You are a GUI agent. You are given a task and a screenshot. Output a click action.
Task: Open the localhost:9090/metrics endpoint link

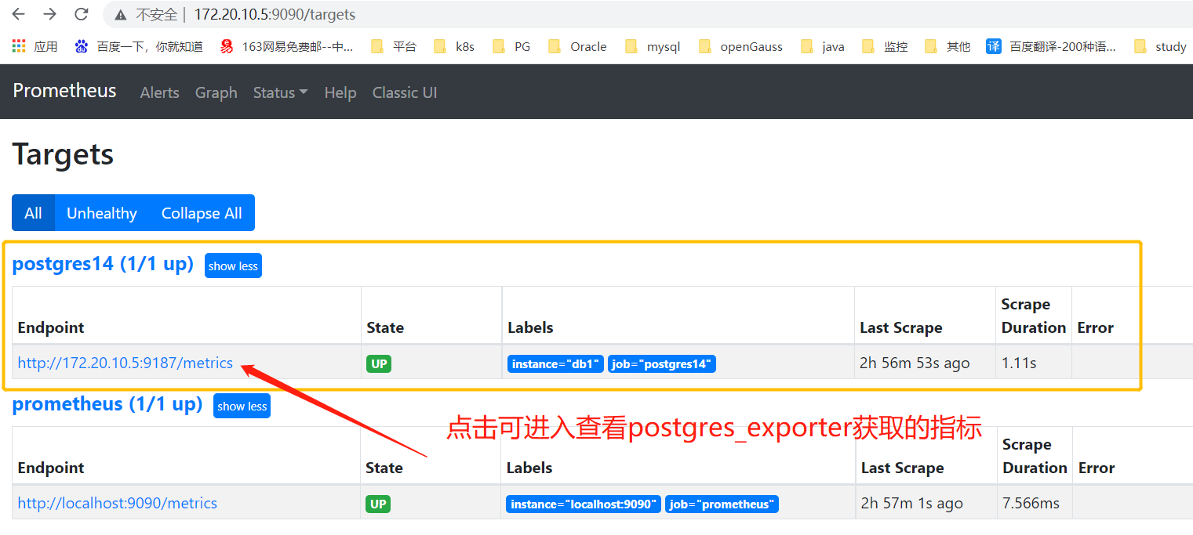coord(118,504)
